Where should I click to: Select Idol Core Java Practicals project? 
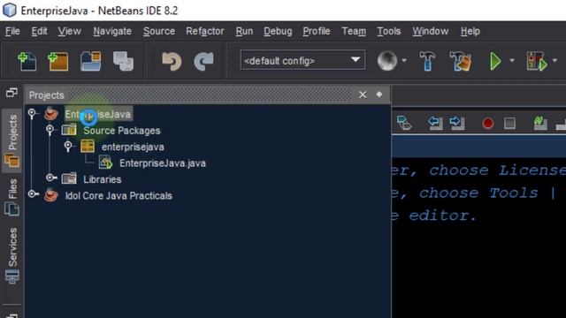119,196
